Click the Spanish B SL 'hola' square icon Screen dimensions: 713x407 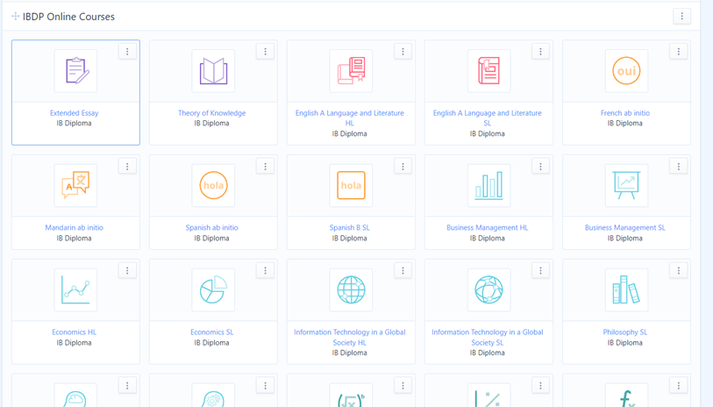(351, 186)
